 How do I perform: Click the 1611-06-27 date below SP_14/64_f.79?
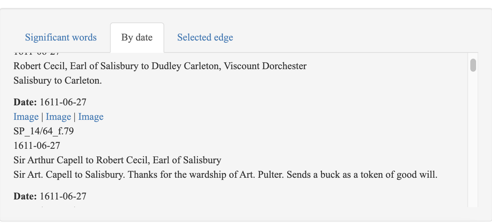[37, 146]
